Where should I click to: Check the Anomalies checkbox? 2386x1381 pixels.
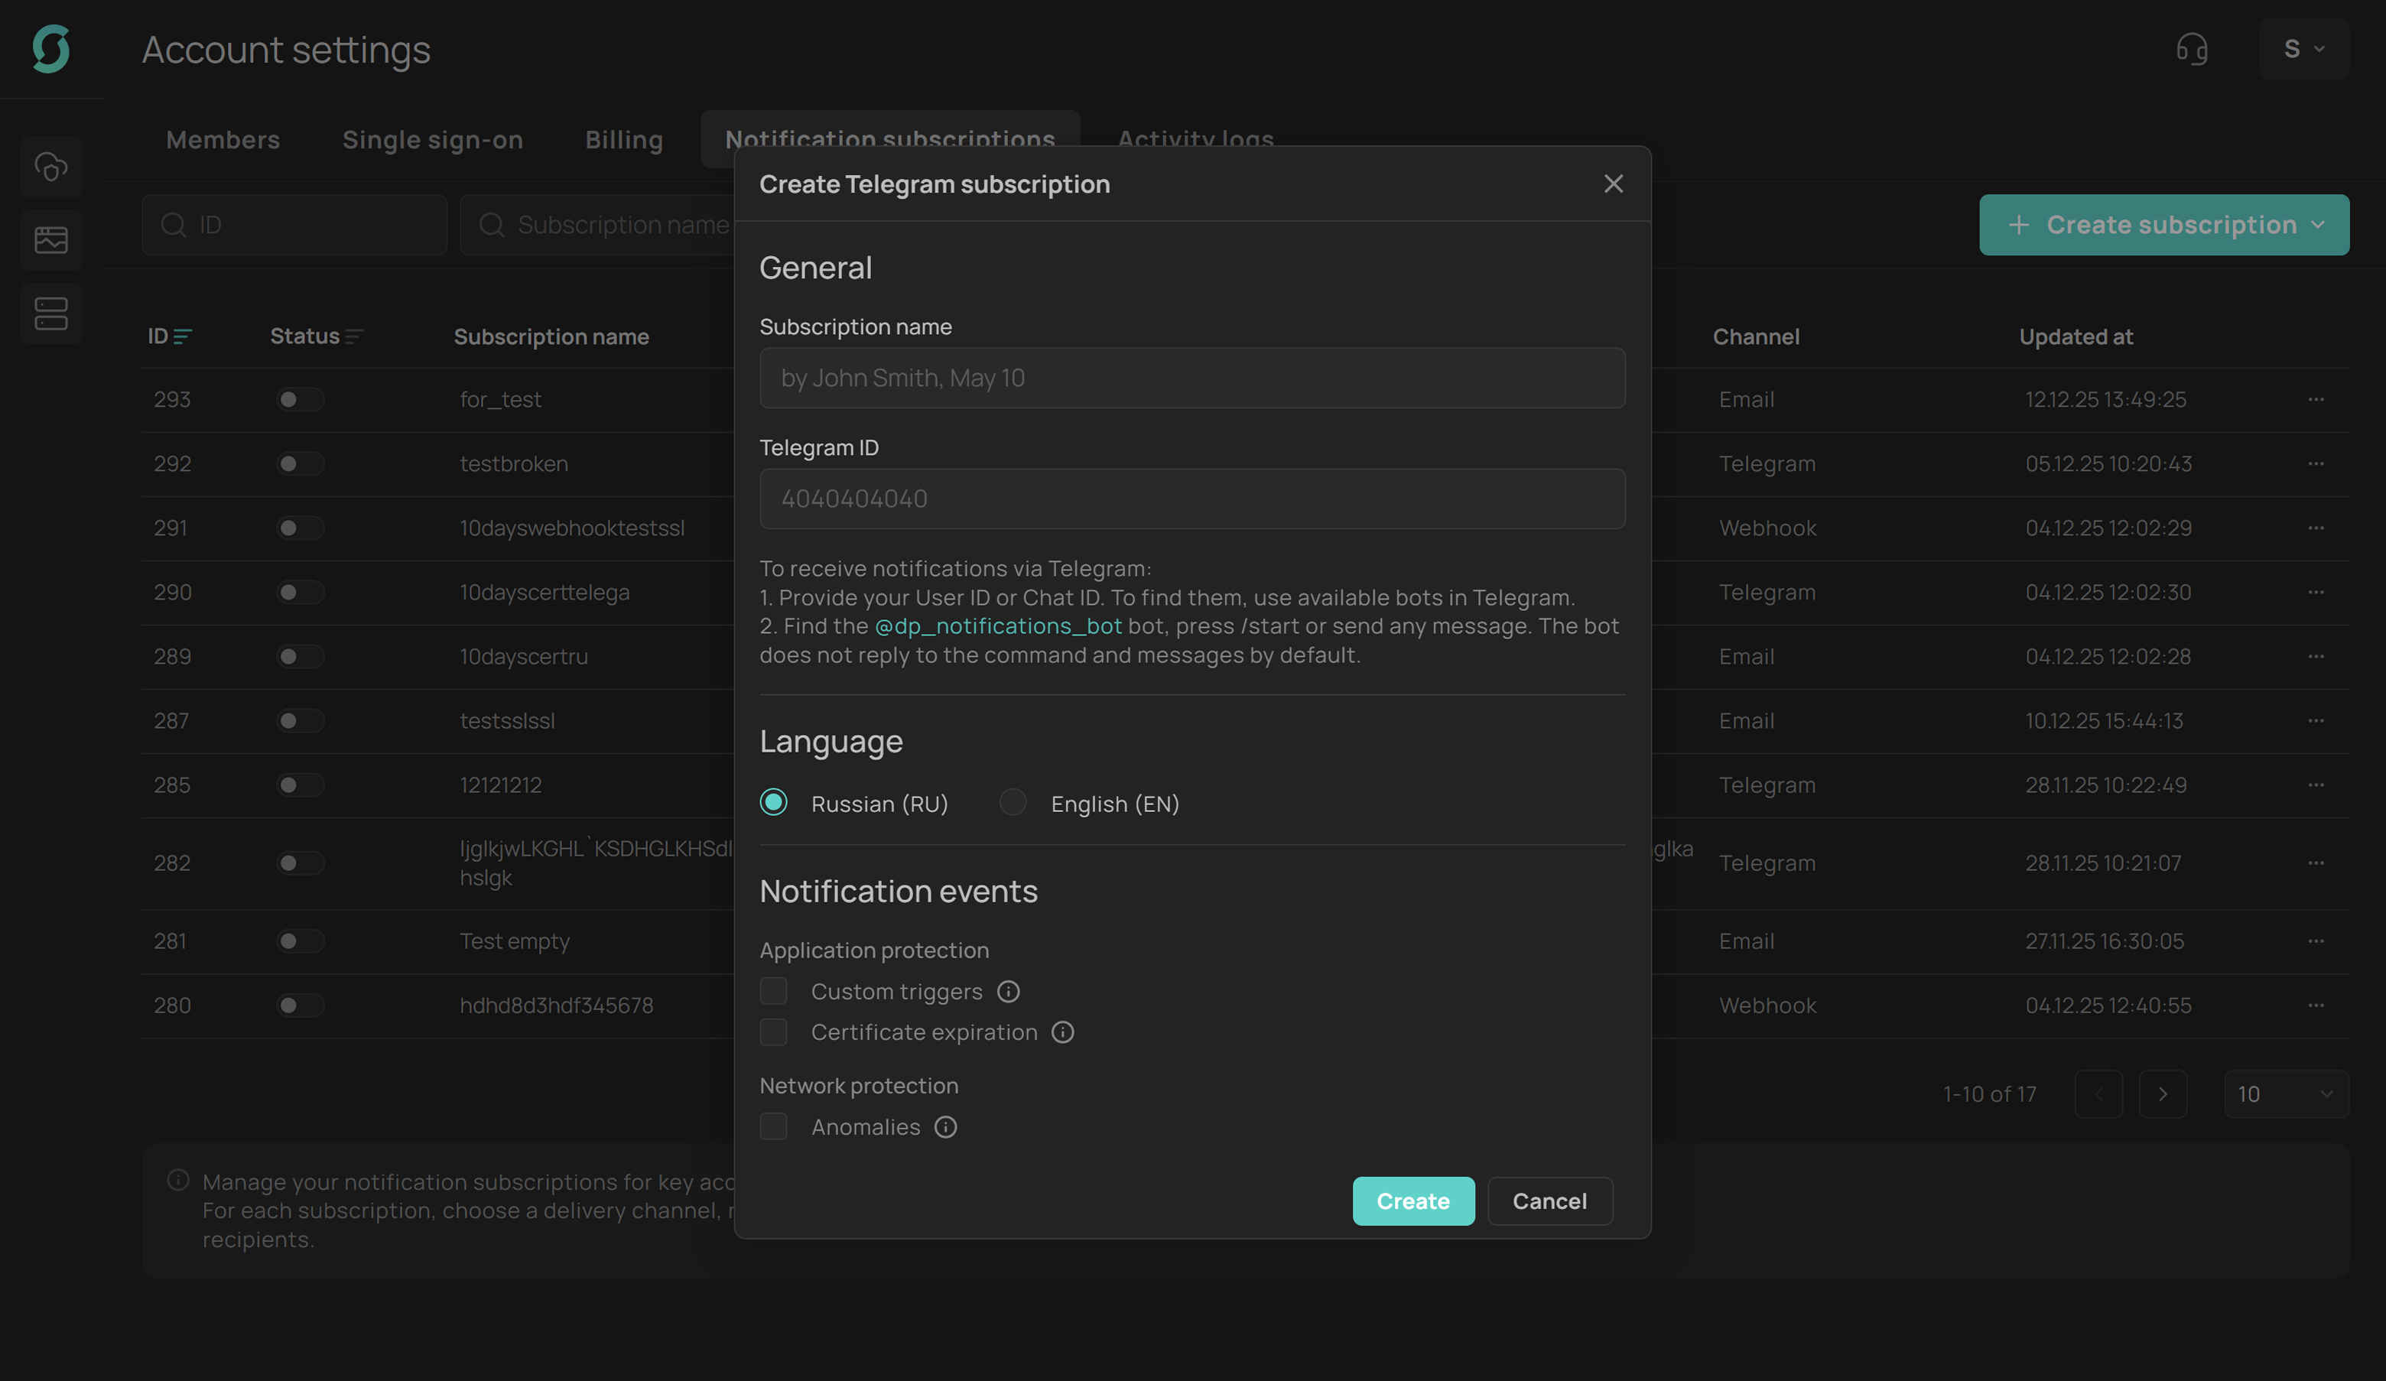(x=774, y=1126)
